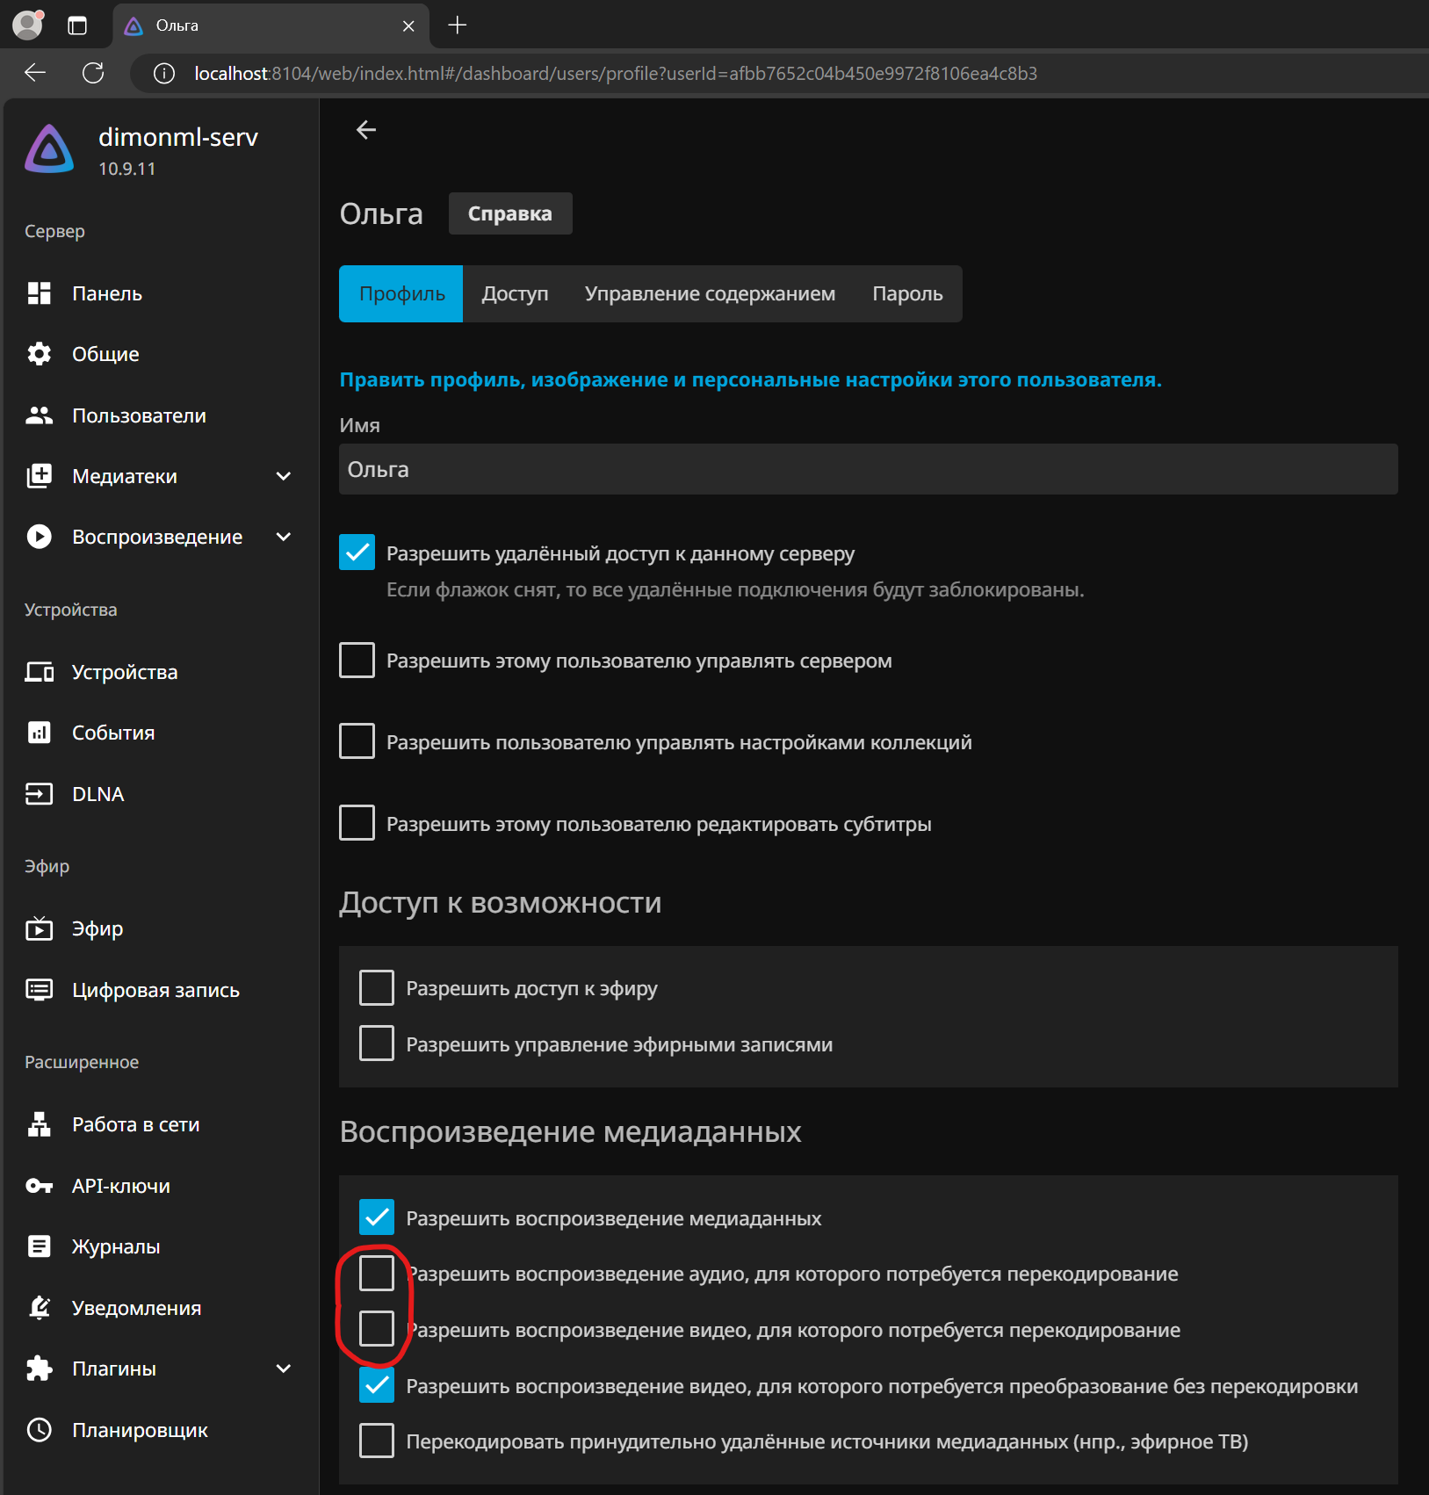Click the DLNA icon in sidebar

(x=39, y=794)
